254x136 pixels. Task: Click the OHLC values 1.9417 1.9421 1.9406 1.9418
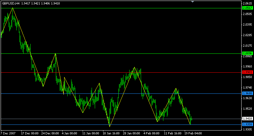pyautogui.click(x=41, y=3)
